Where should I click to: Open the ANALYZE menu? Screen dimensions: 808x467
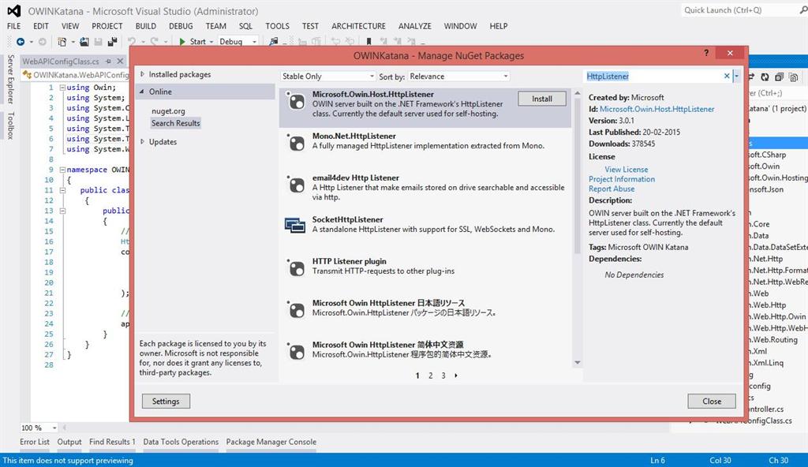tap(415, 26)
